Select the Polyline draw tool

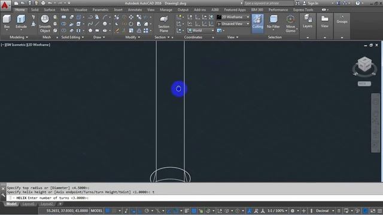pyautogui.click(x=90, y=17)
